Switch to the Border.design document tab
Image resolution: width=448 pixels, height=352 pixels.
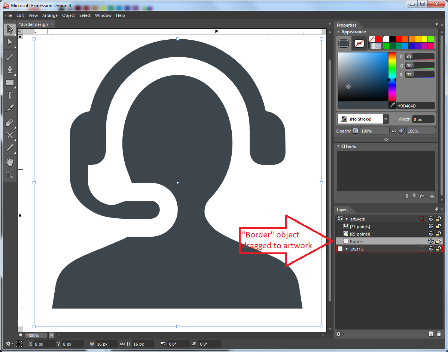(x=34, y=24)
